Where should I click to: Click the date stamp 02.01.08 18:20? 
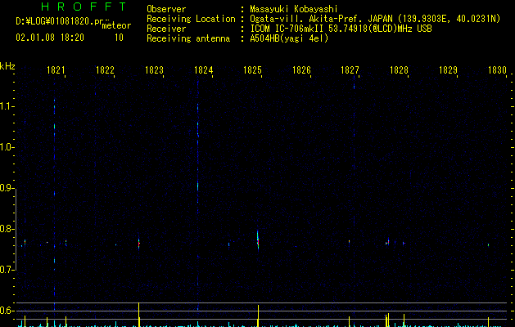pos(50,38)
